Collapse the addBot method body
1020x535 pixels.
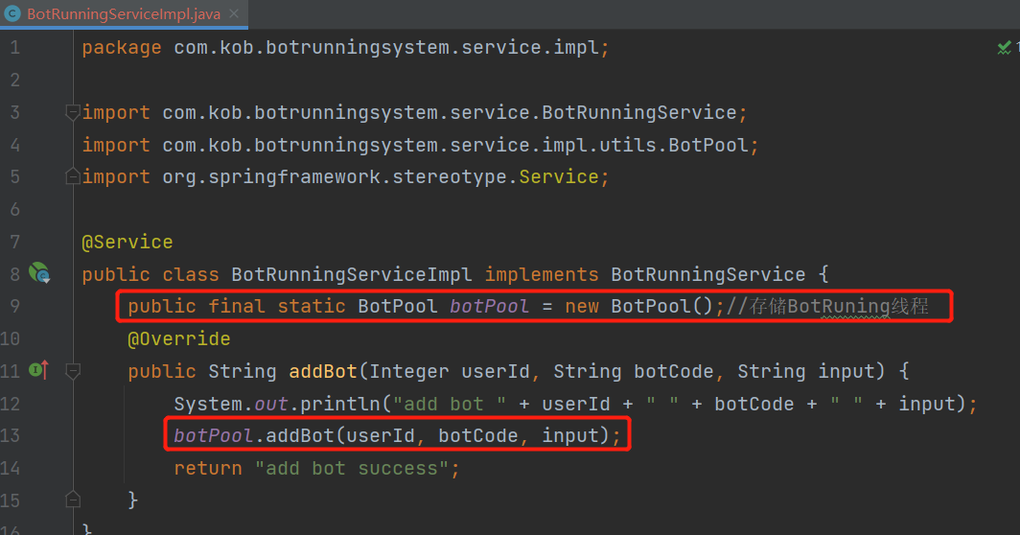pos(73,371)
